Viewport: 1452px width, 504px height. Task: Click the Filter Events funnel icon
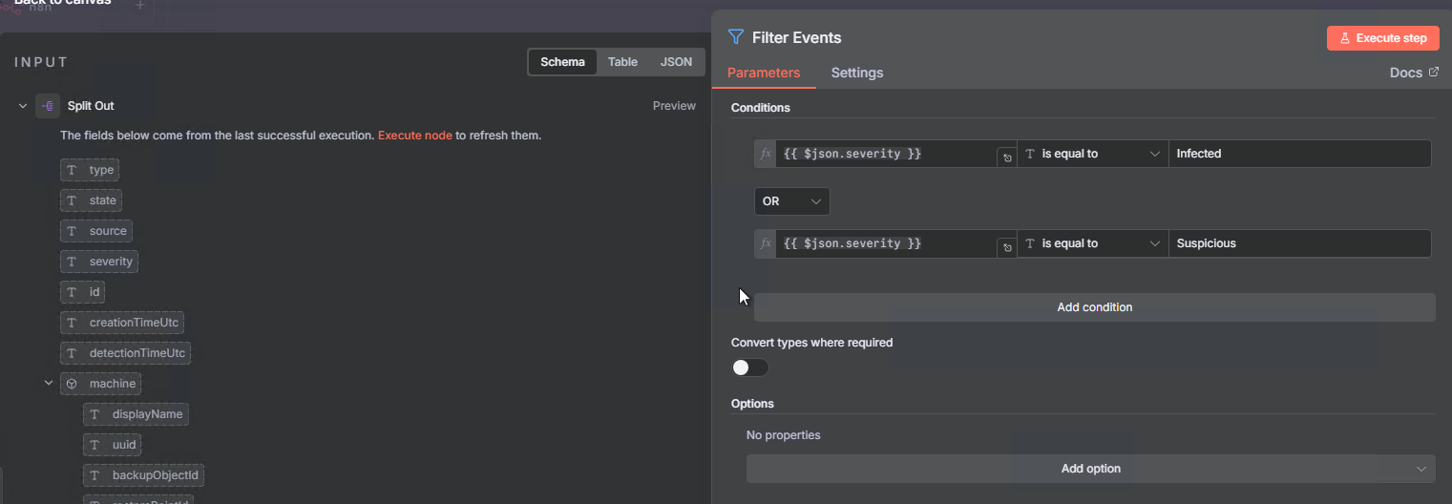pos(735,37)
